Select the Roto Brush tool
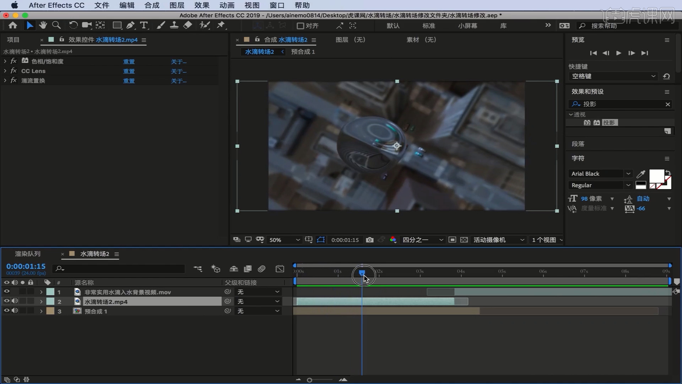Screen dimensions: 682x384 205,25
